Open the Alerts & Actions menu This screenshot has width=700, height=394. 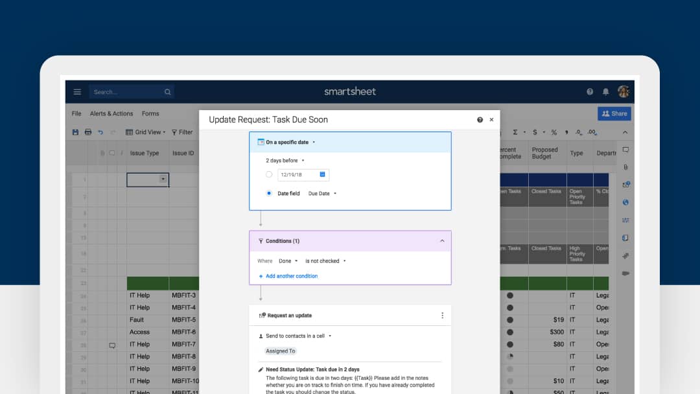[111, 113]
